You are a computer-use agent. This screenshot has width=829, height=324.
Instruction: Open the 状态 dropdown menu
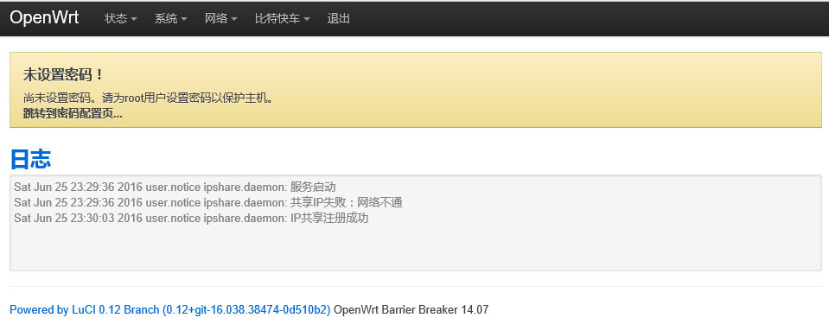[x=121, y=18]
